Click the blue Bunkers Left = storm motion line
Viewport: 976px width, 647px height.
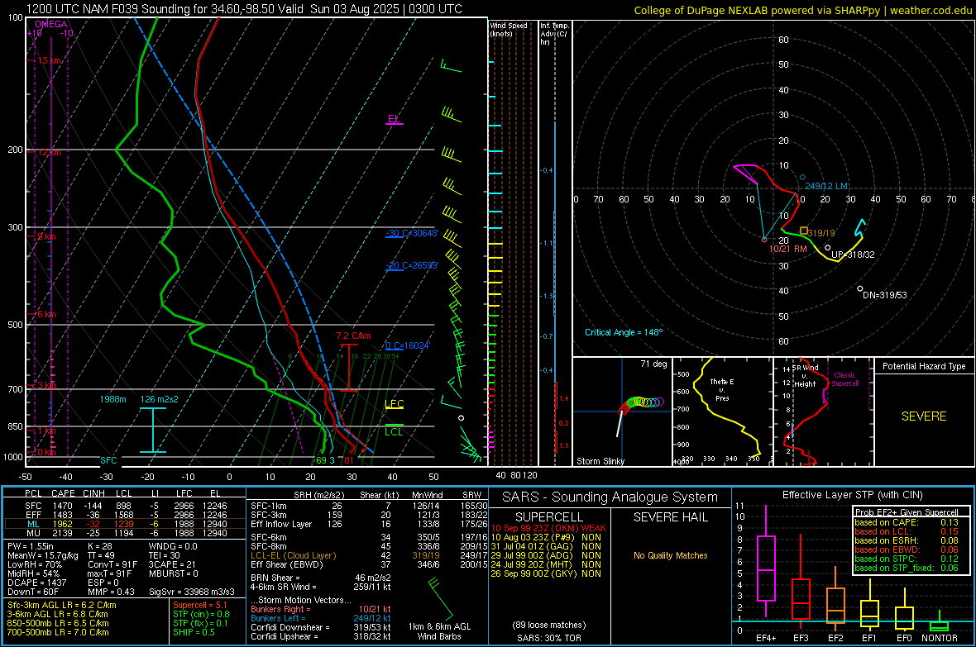[x=321, y=618]
